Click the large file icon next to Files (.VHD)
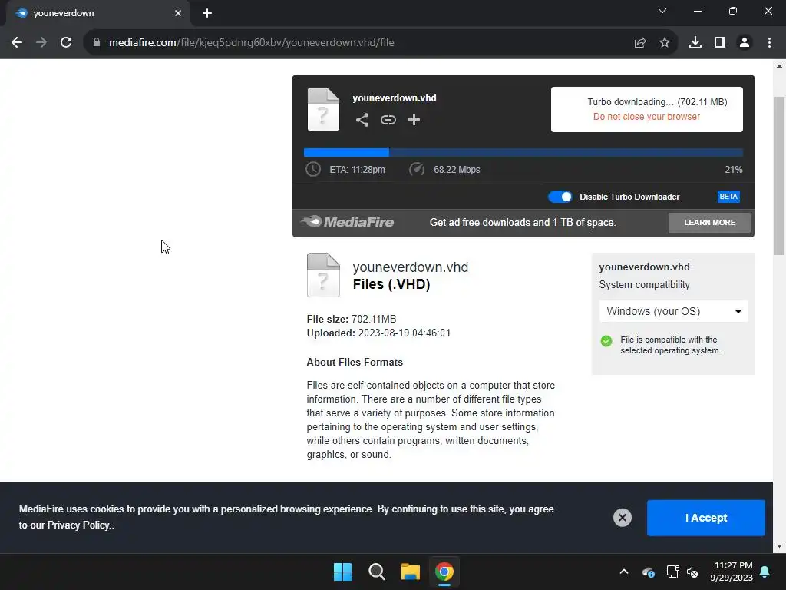786x590 pixels. [x=323, y=275]
